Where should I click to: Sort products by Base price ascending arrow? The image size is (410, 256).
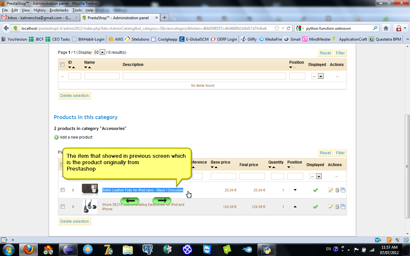coord(216,167)
